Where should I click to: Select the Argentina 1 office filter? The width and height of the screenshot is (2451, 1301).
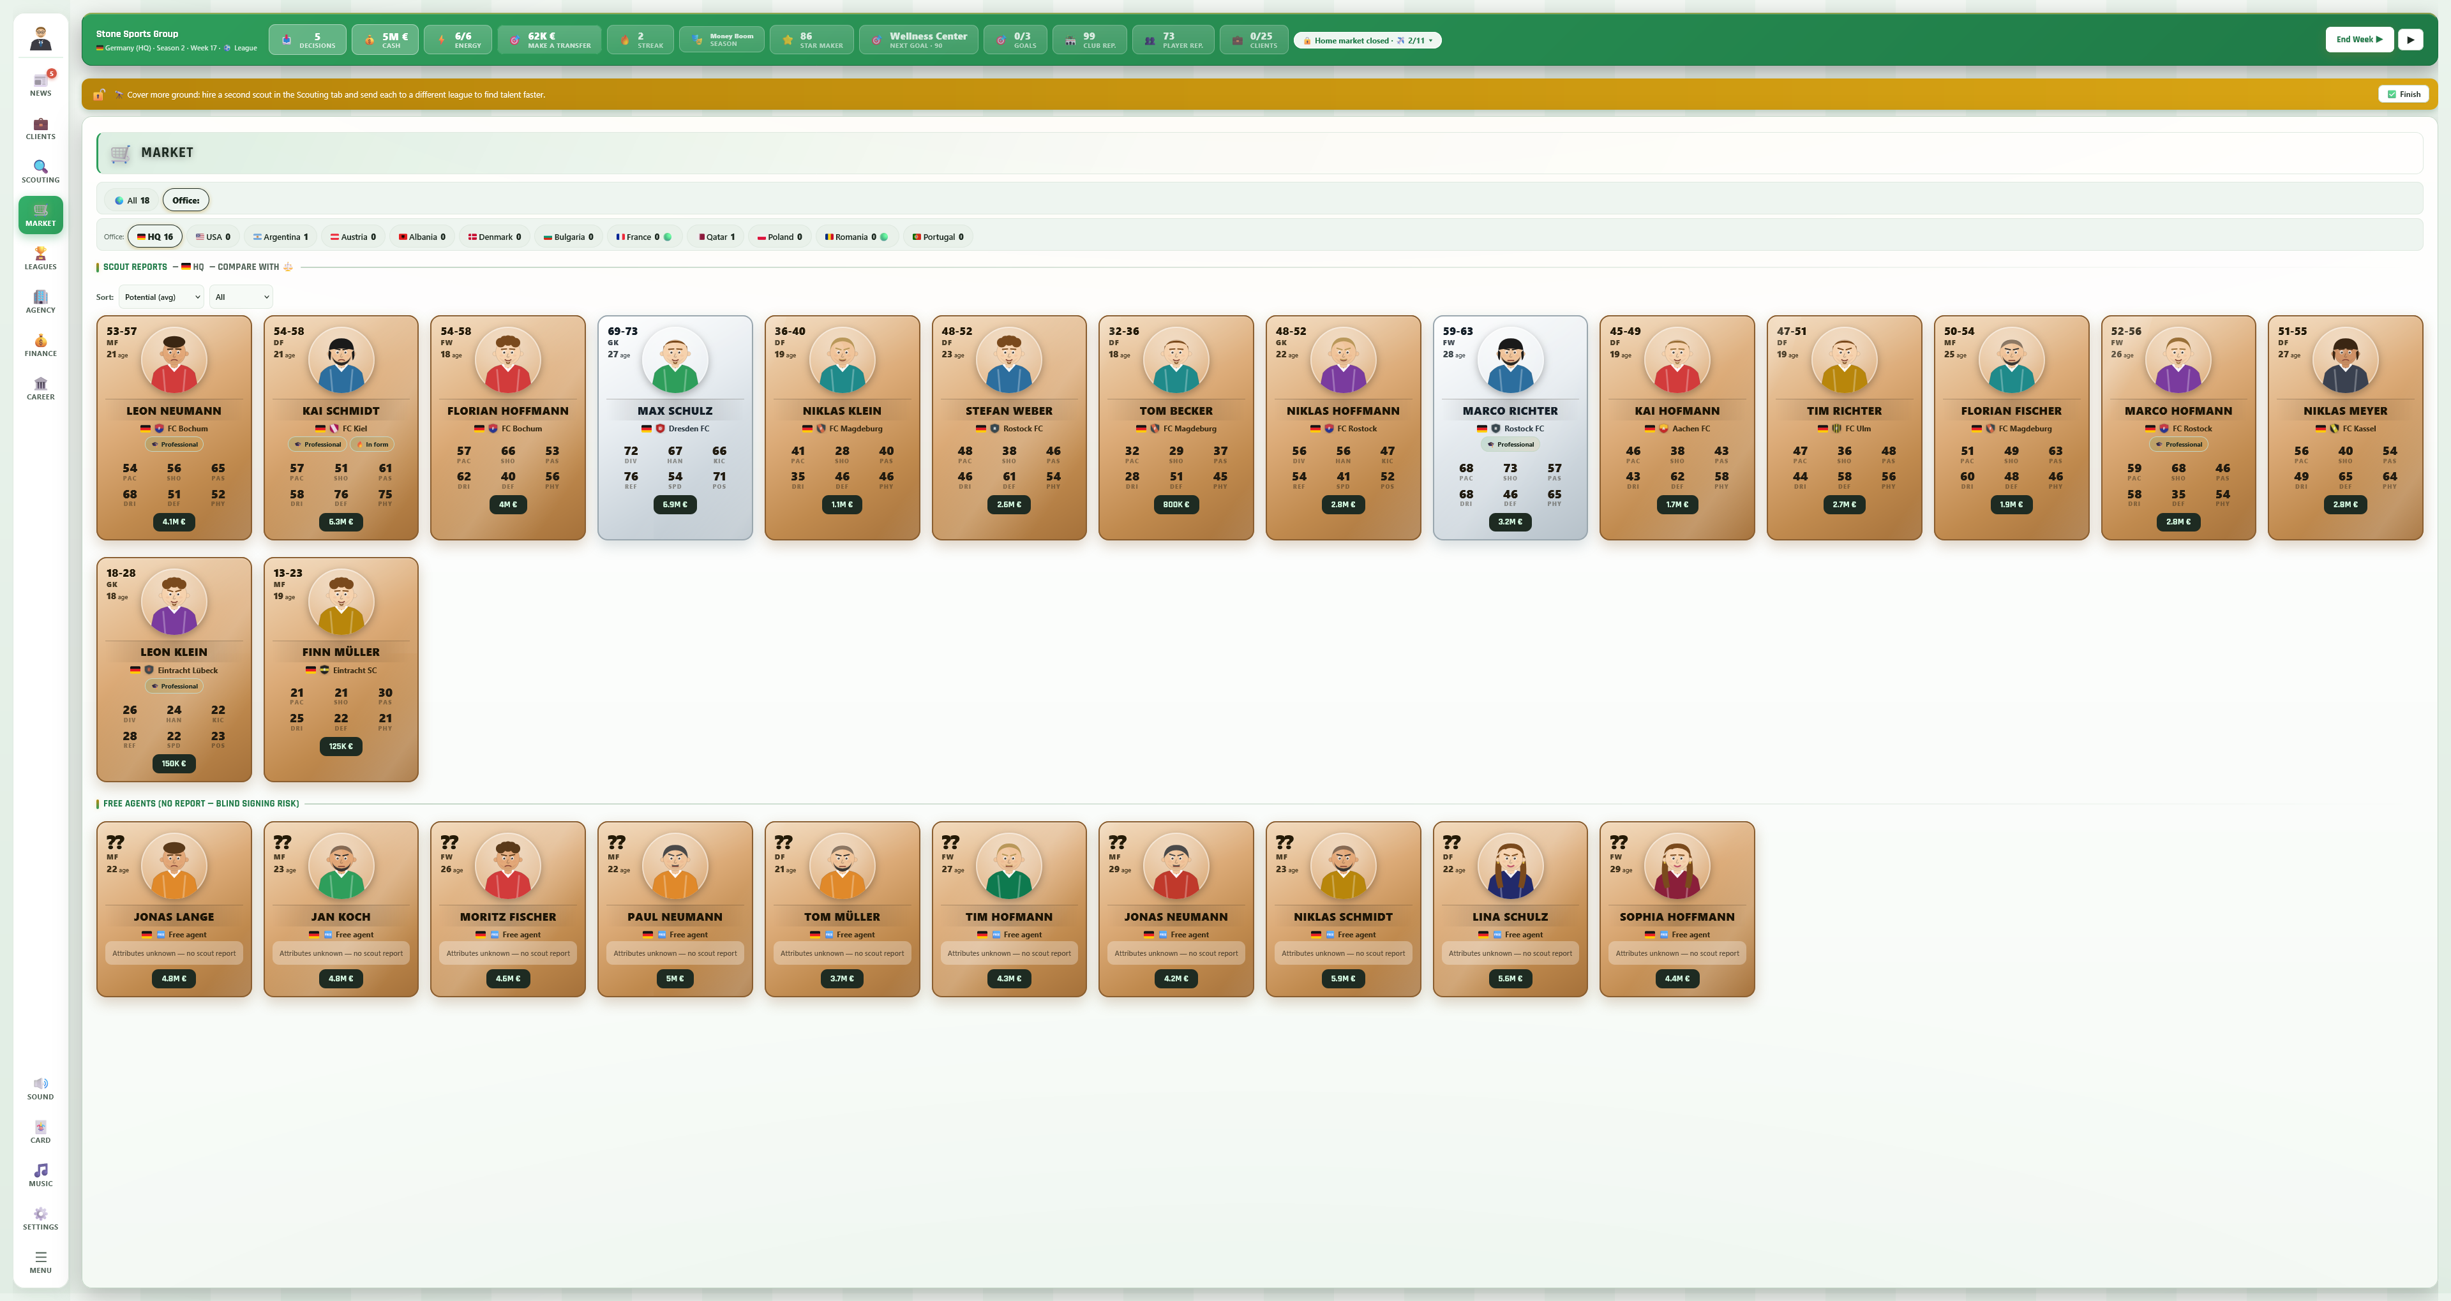click(281, 237)
